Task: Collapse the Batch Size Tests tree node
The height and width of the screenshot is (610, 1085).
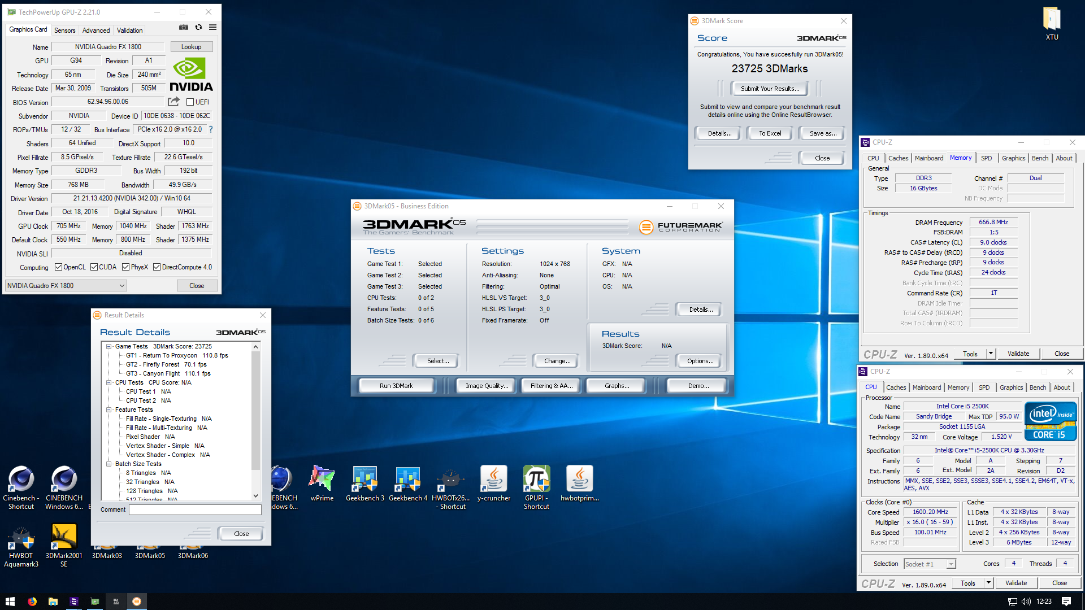Action: pos(109,464)
